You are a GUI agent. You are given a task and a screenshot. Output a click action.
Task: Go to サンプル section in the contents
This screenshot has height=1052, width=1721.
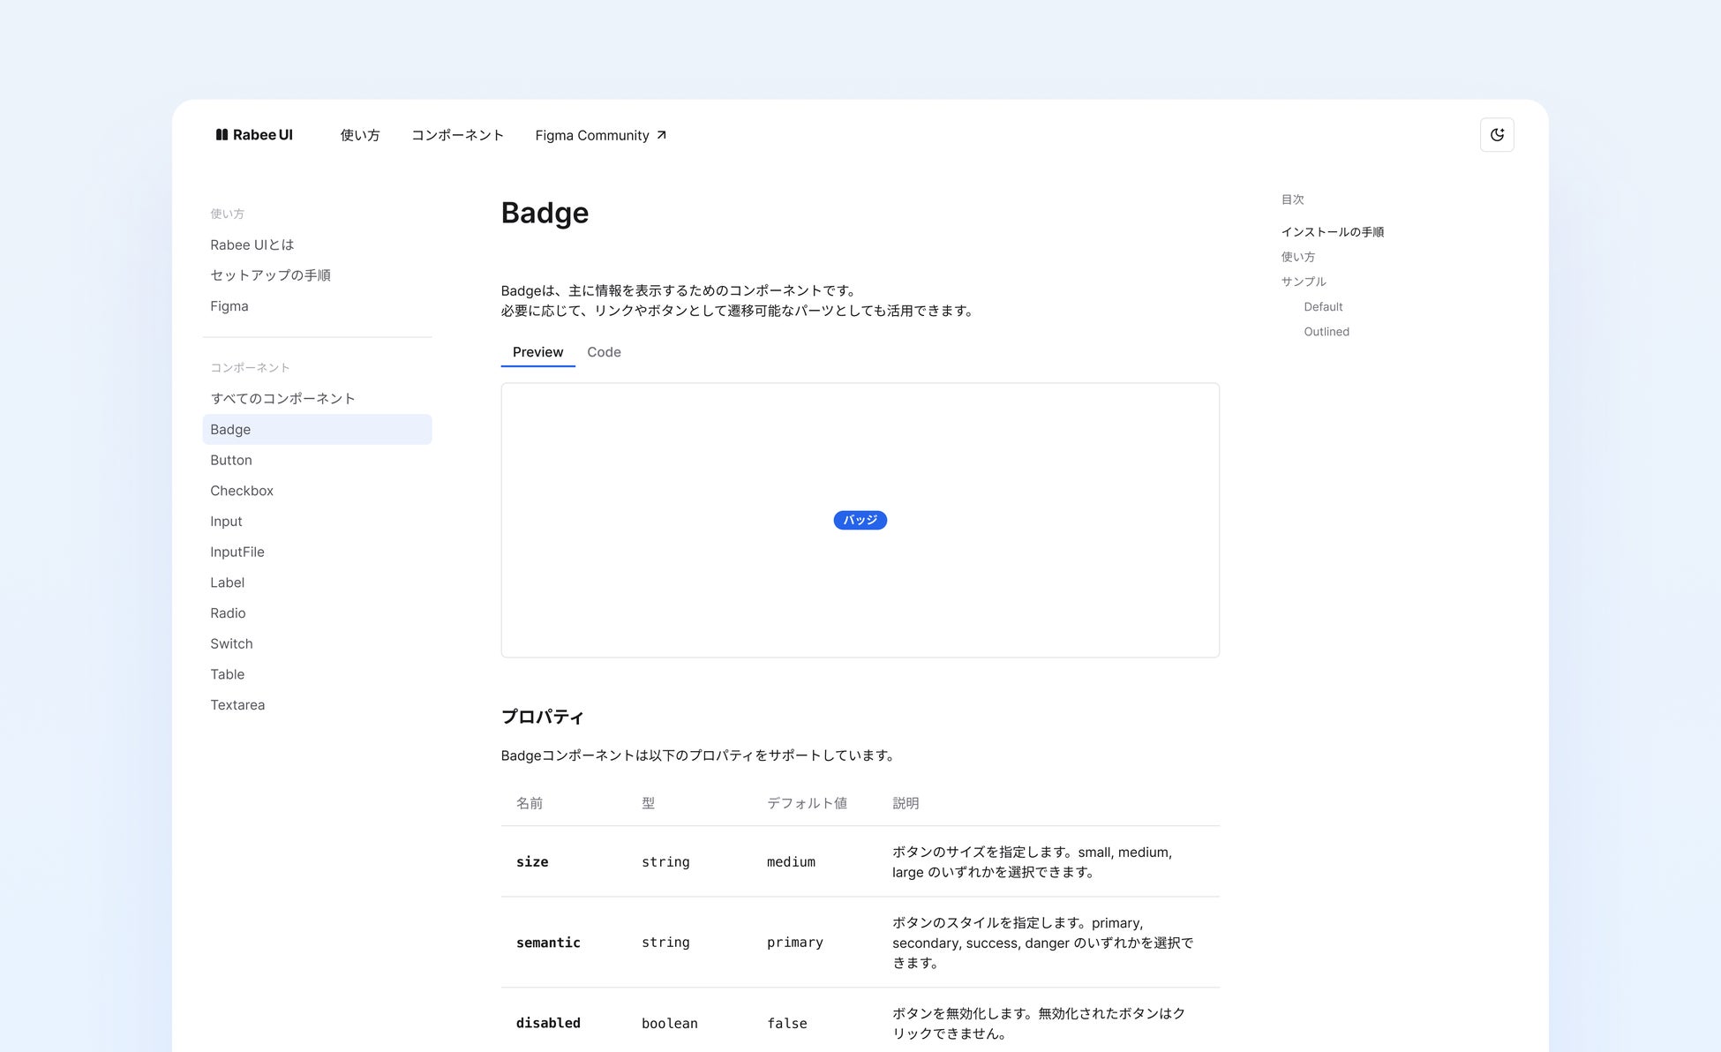tap(1303, 282)
